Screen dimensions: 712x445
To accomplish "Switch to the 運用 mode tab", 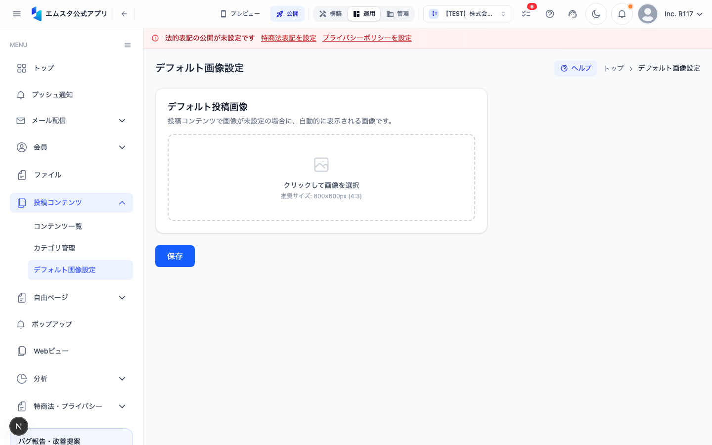I will (x=364, y=14).
